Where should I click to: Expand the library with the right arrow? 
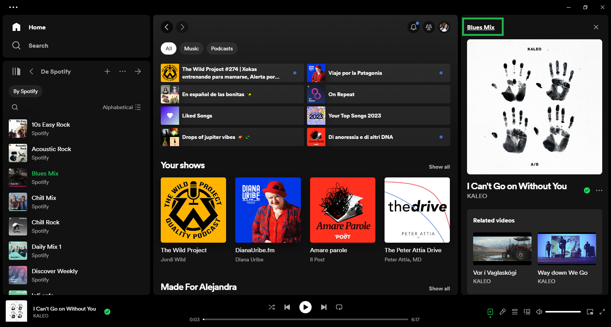(138, 71)
